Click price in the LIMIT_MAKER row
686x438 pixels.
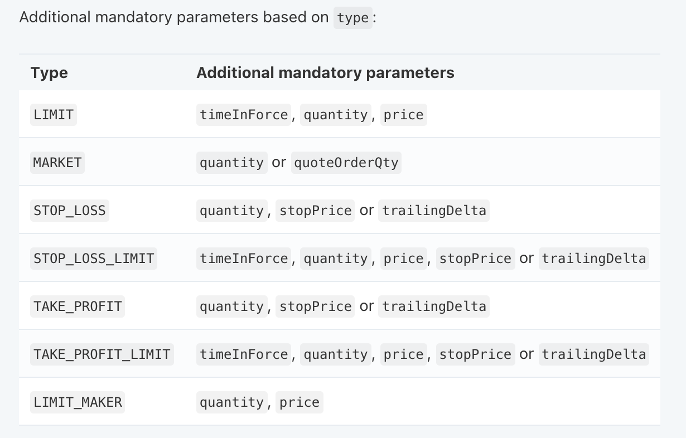coord(299,402)
